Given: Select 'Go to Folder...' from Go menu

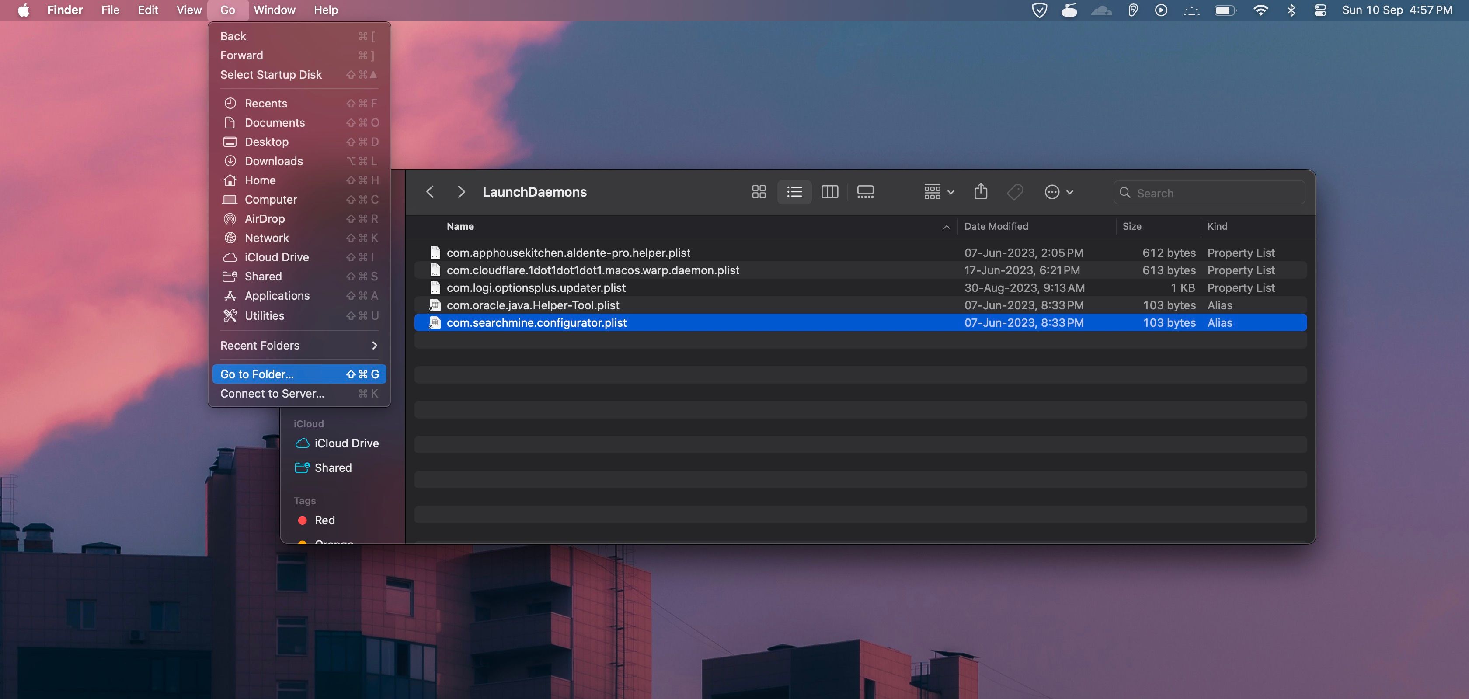Looking at the screenshot, I should point(257,374).
